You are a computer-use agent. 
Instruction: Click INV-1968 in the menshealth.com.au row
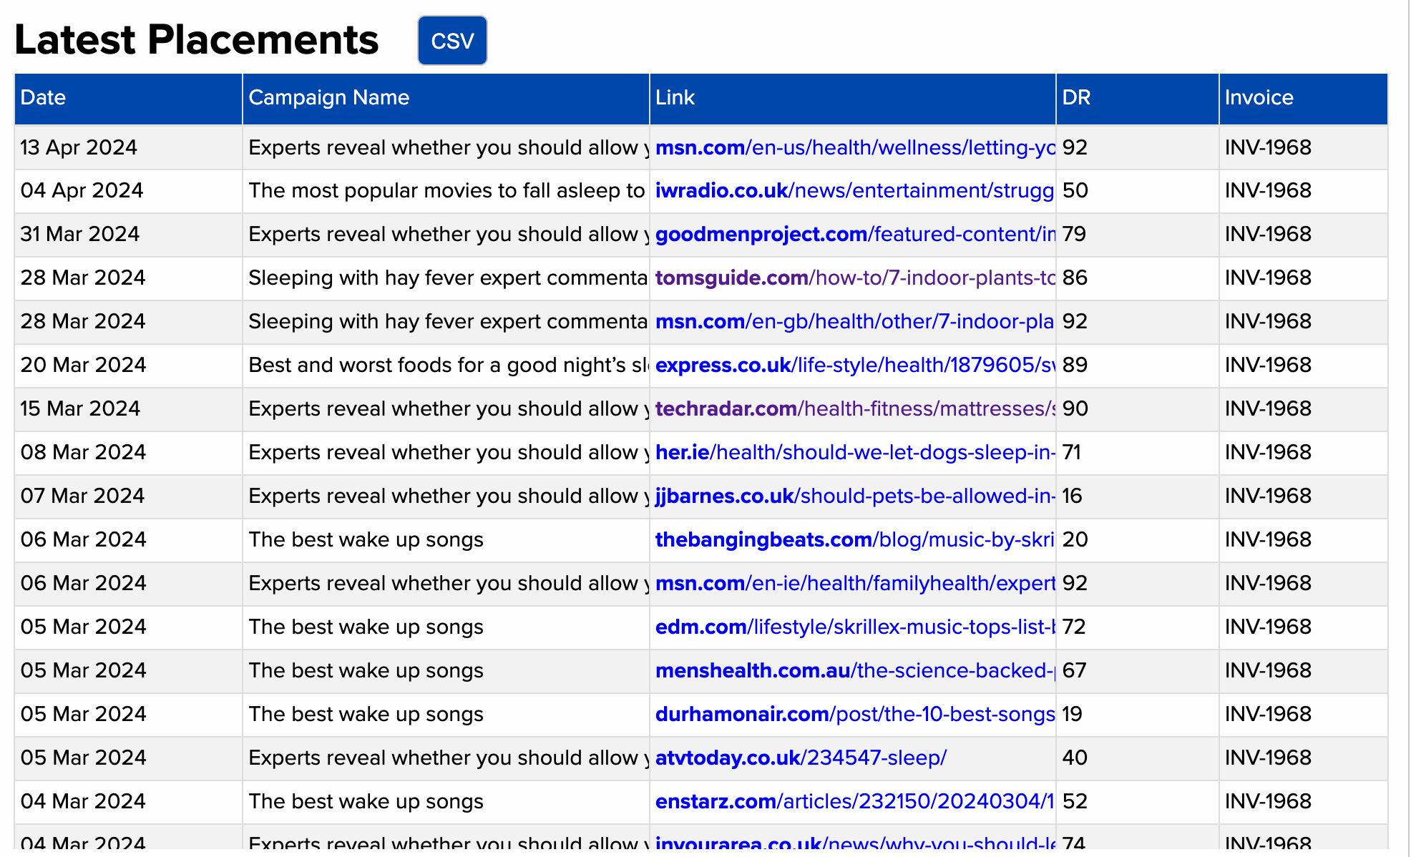[x=1268, y=670]
